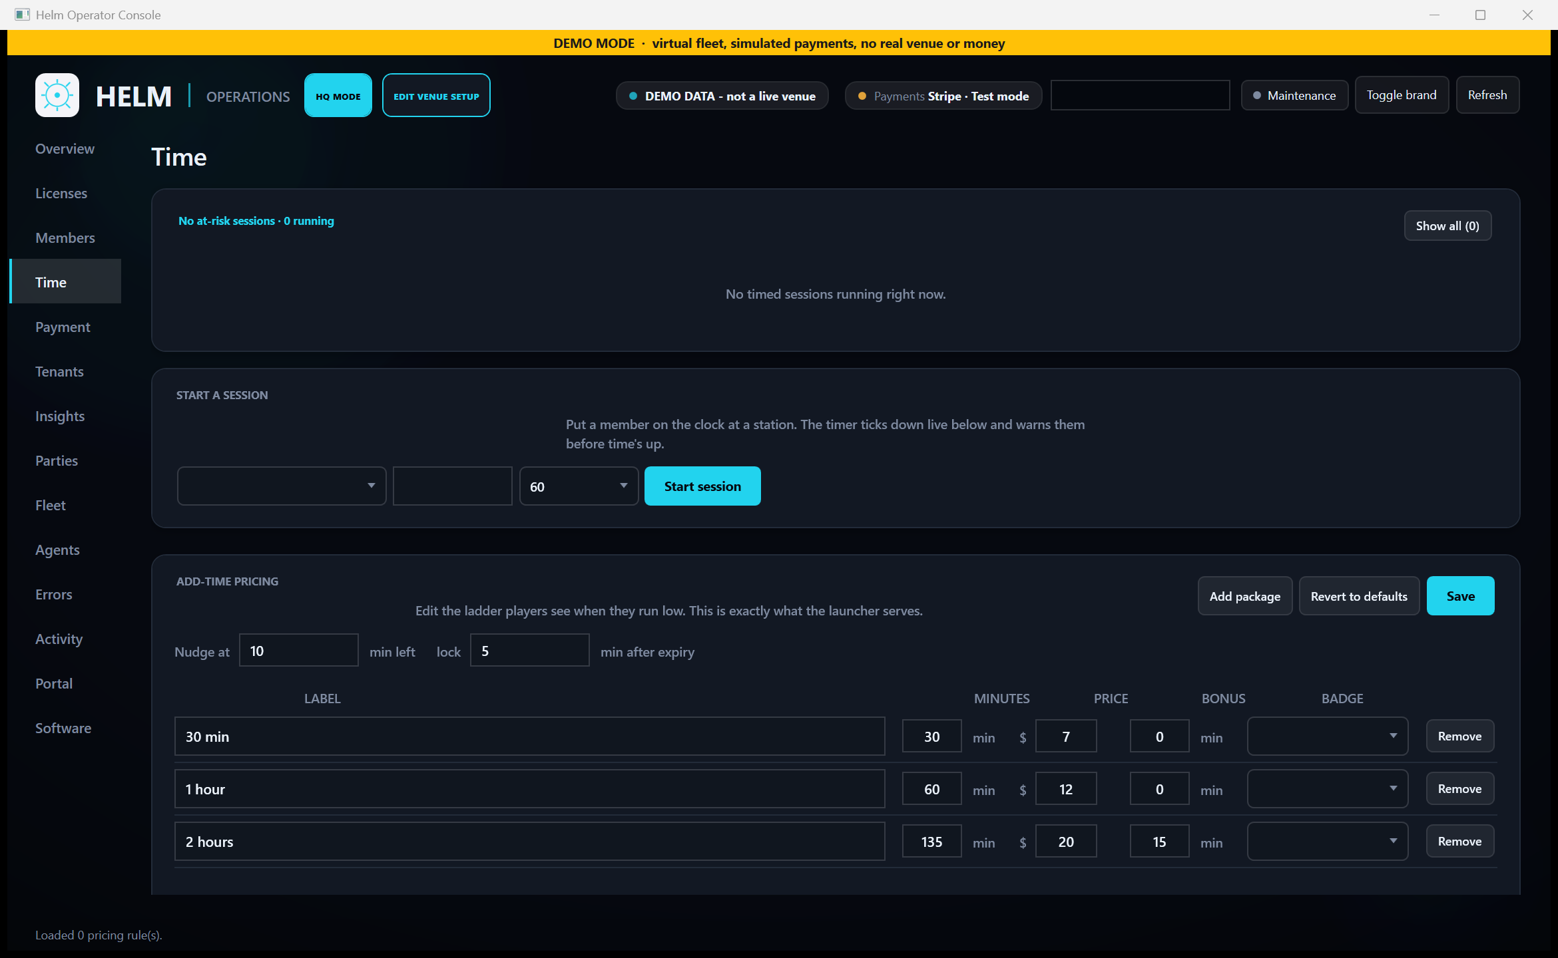The height and width of the screenshot is (958, 1558).
Task: Open badge dropdown for 1 hour row
Action: (x=1328, y=788)
